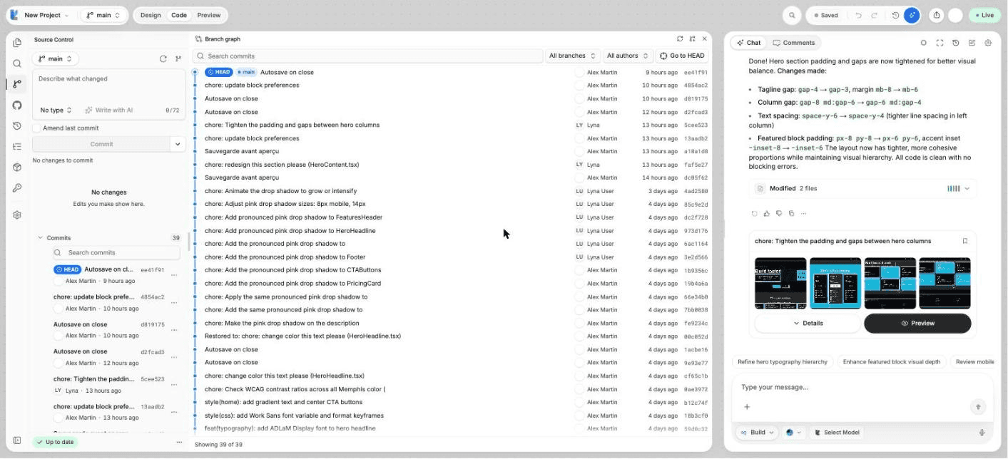The image size is (1008, 459).
Task: Switch to the Preview tab in top bar
Action: click(x=209, y=15)
